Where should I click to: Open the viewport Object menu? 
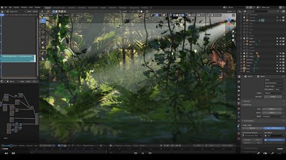[78, 15]
